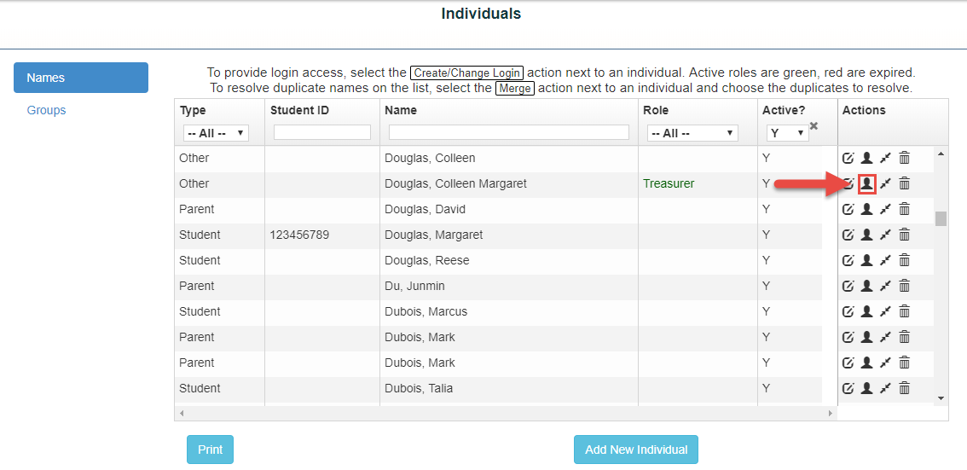Click Add New Individual button
The image size is (967, 470).
(x=636, y=450)
